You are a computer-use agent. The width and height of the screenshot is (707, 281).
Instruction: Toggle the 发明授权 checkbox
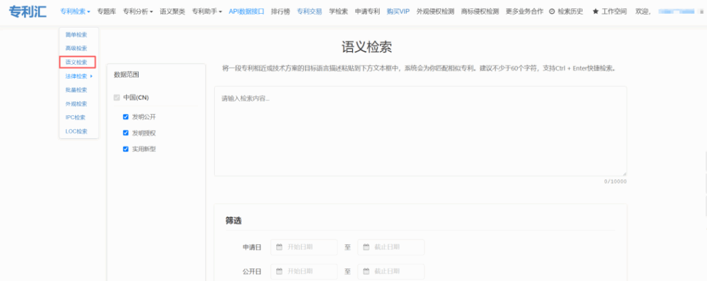[x=126, y=133]
